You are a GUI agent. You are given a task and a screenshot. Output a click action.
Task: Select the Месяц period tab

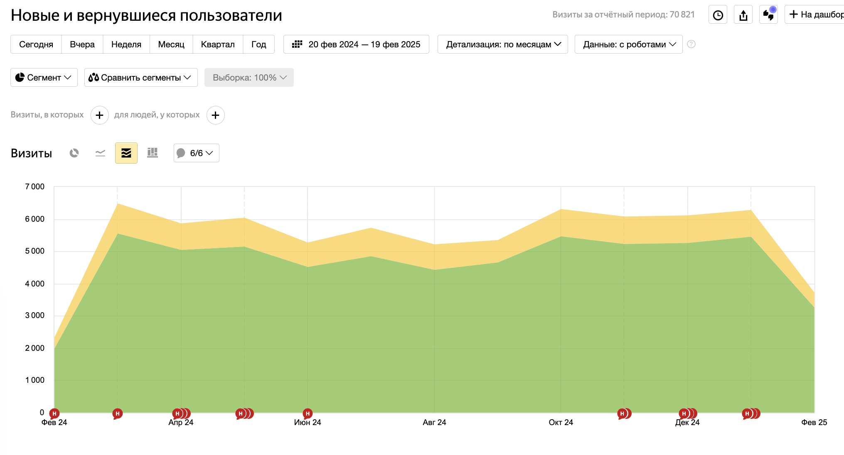(171, 44)
